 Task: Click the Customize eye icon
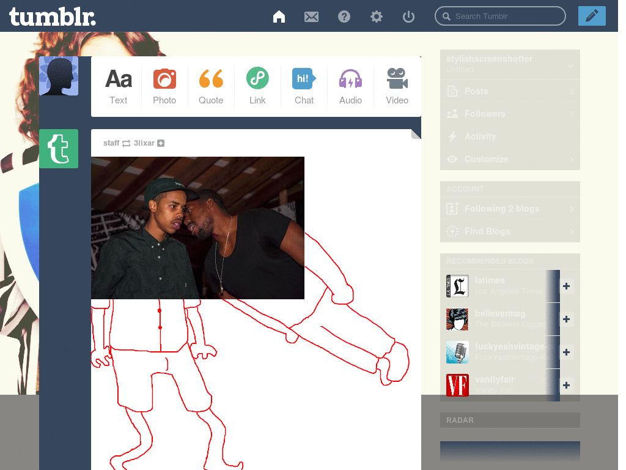coord(452,159)
